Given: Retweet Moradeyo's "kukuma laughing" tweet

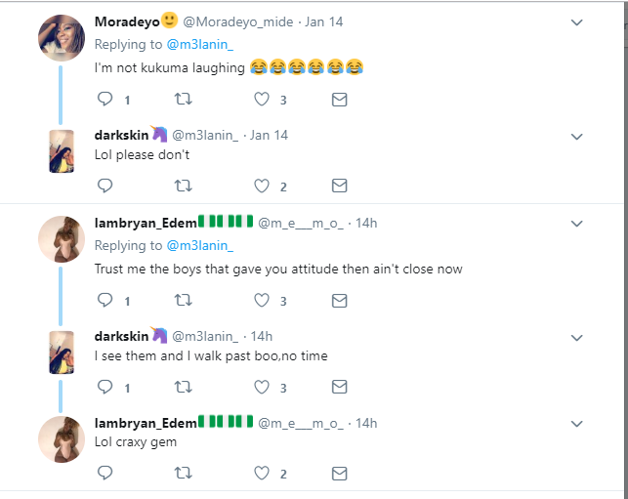Looking at the screenshot, I should [183, 99].
